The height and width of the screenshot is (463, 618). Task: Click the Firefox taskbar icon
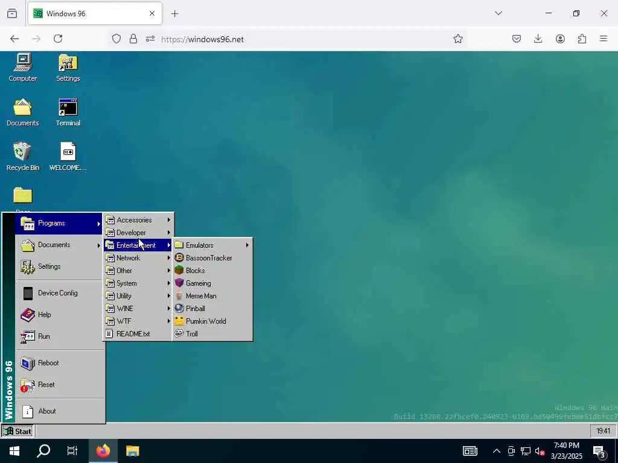pos(103,451)
